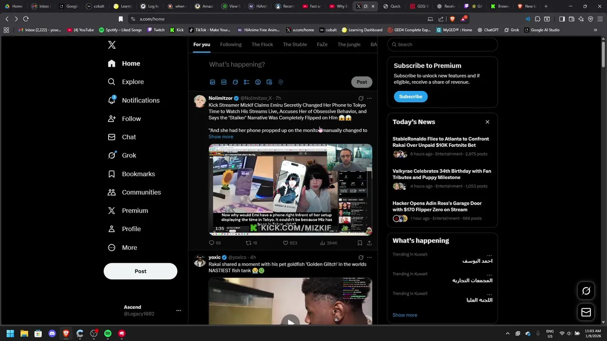
Task: Click the X Search box
Action: (x=442, y=45)
